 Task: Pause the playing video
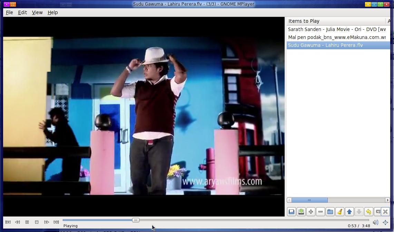pos(27,222)
